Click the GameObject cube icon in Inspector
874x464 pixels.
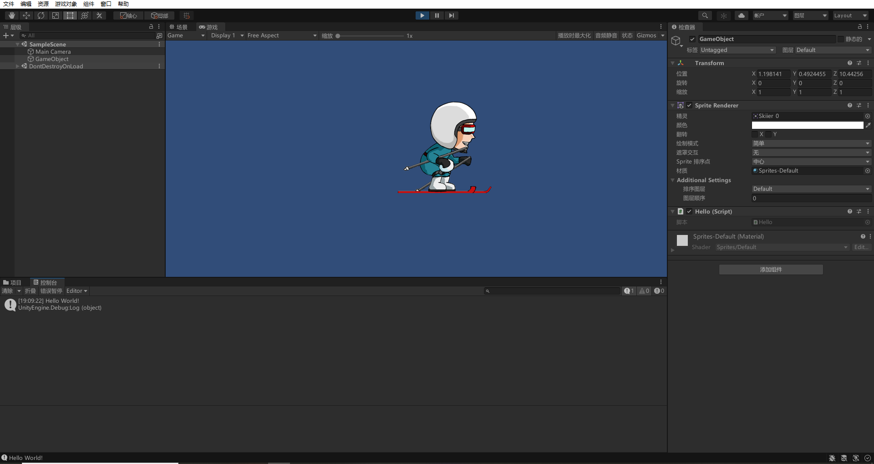click(x=676, y=41)
